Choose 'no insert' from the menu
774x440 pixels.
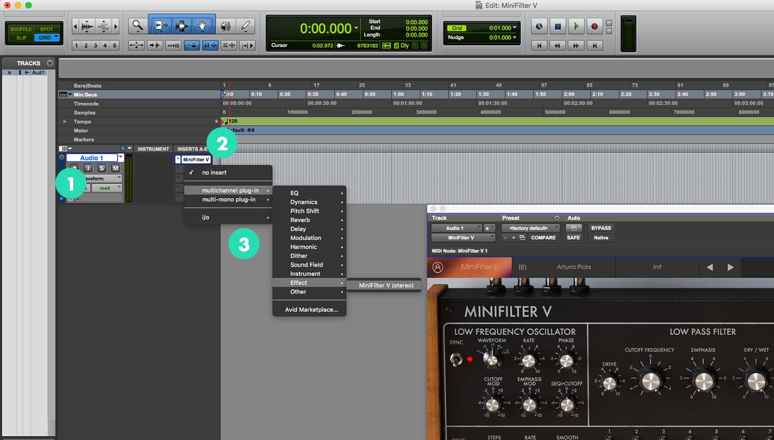pyautogui.click(x=228, y=172)
